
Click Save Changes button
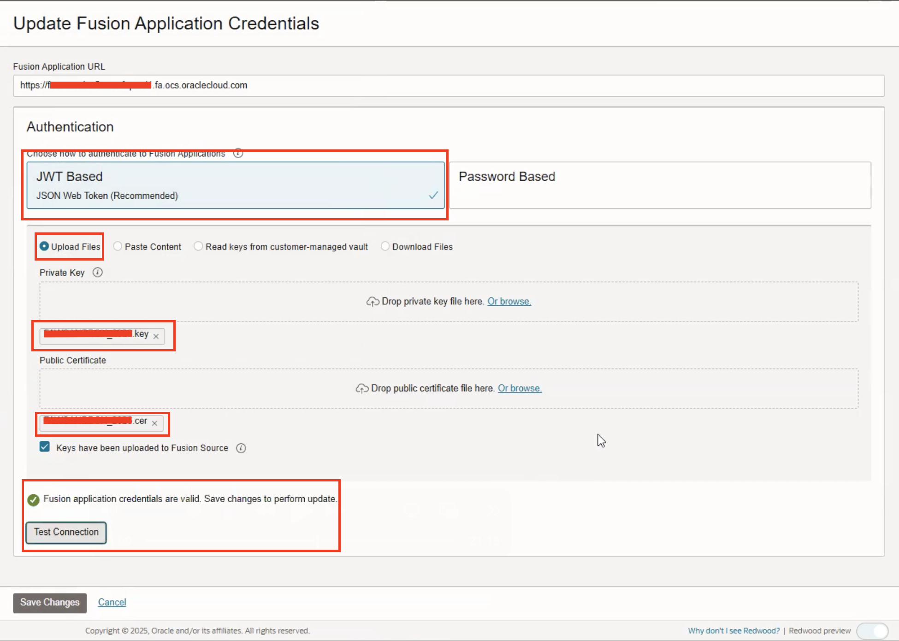(x=50, y=603)
